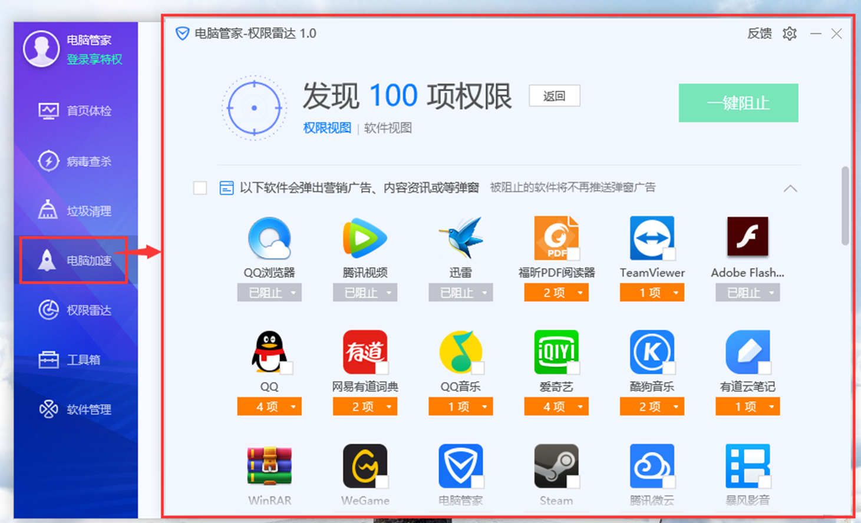The height and width of the screenshot is (523, 861).
Task: Tick the checkbox on TeamViewer icon
Action: click(x=669, y=254)
